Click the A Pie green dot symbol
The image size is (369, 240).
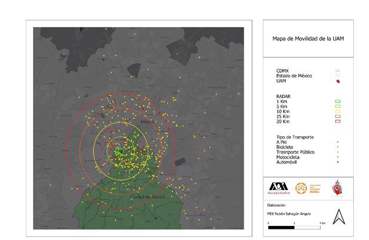point(338,142)
